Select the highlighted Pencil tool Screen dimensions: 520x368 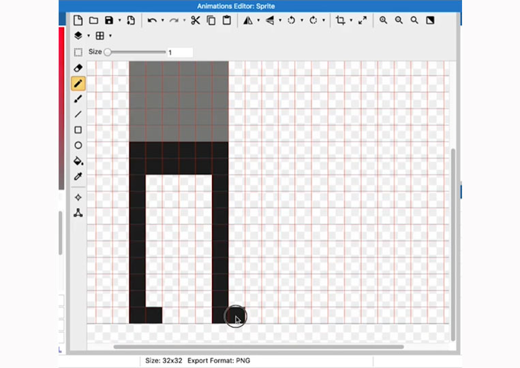[x=78, y=84]
